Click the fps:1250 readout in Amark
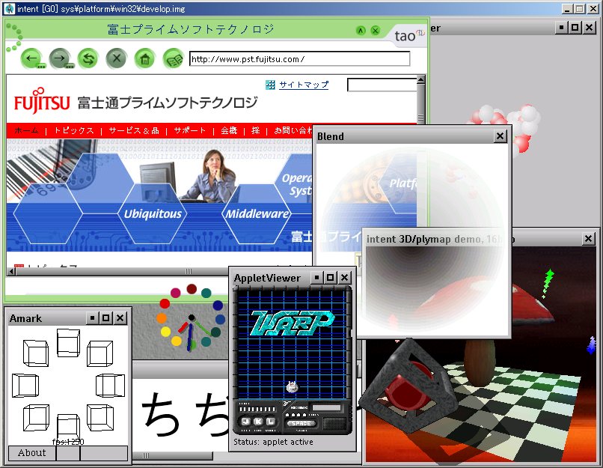 pos(68,442)
